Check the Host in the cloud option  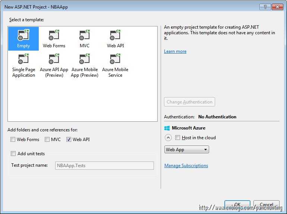(177, 137)
